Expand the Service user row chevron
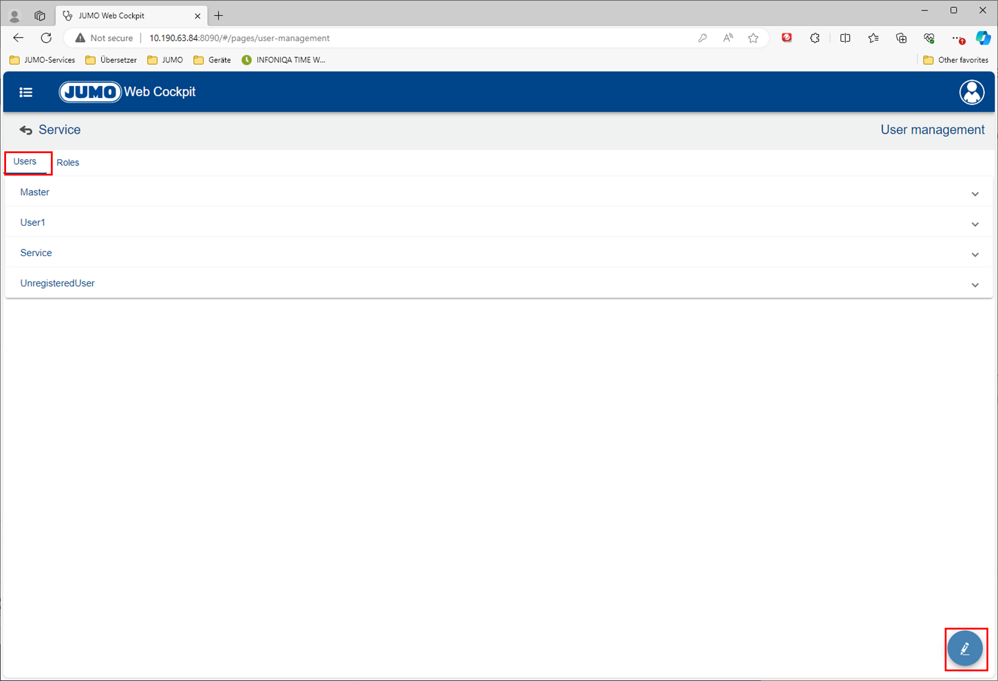This screenshot has width=998, height=681. pyautogui.click(x=974, y=254)
